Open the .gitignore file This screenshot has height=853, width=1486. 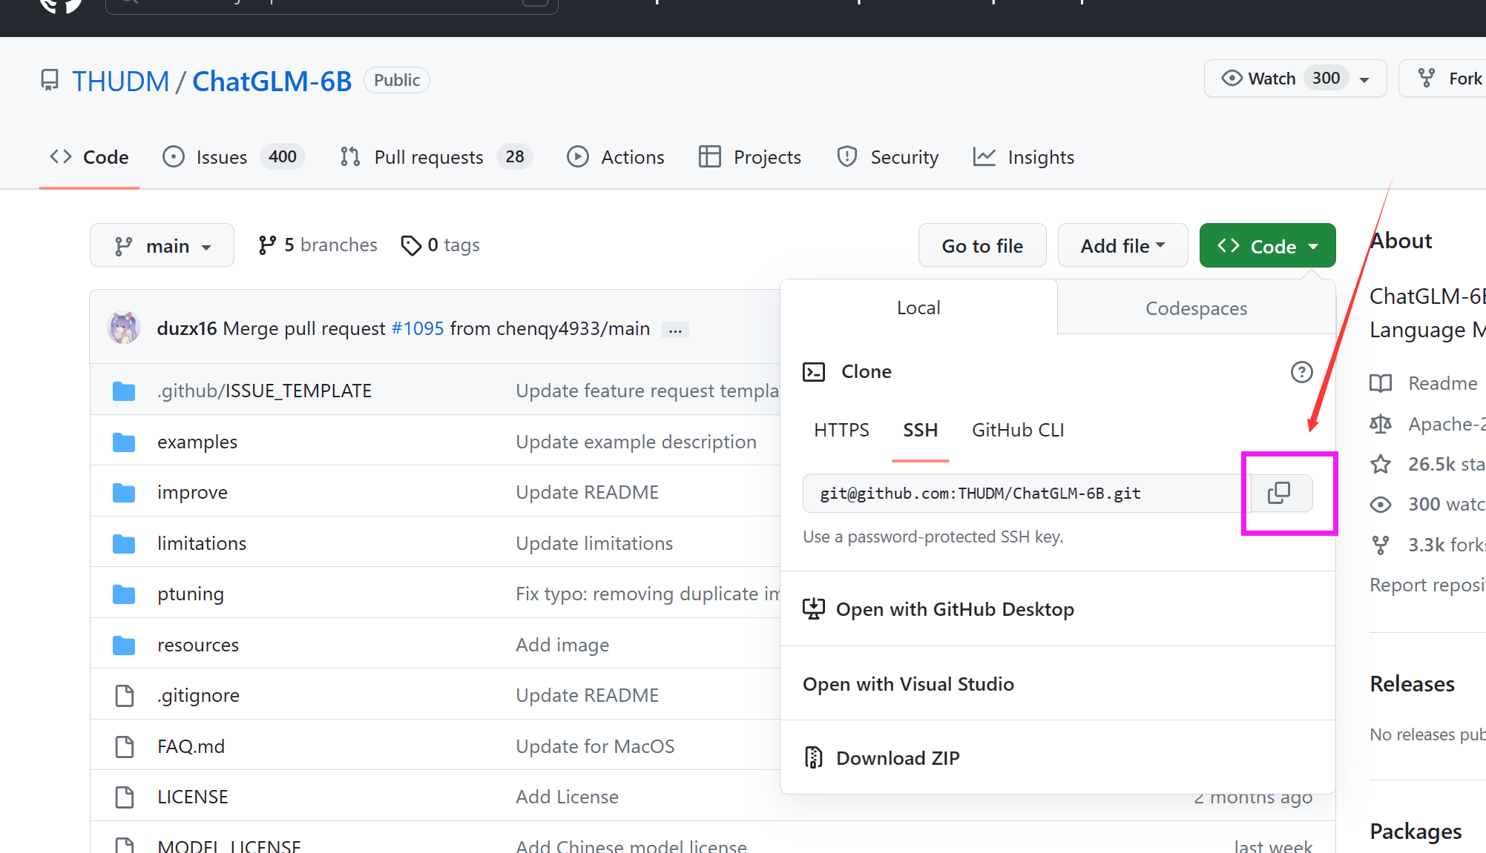tap(199, 695)
